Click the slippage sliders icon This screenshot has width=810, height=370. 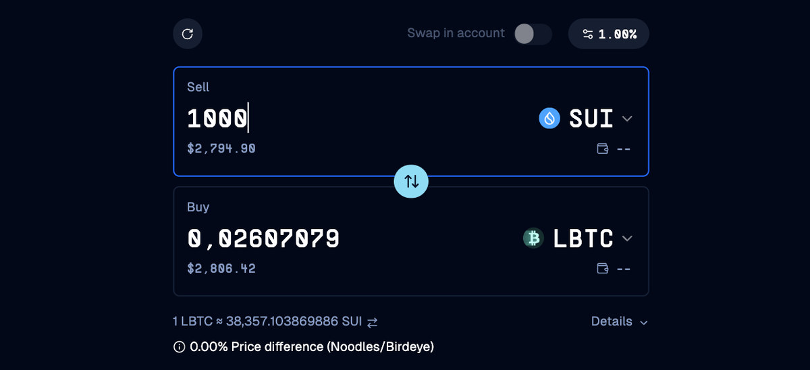point(588,34)
